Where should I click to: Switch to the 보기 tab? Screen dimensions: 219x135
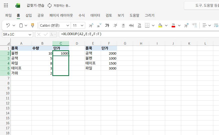[121, 15]
